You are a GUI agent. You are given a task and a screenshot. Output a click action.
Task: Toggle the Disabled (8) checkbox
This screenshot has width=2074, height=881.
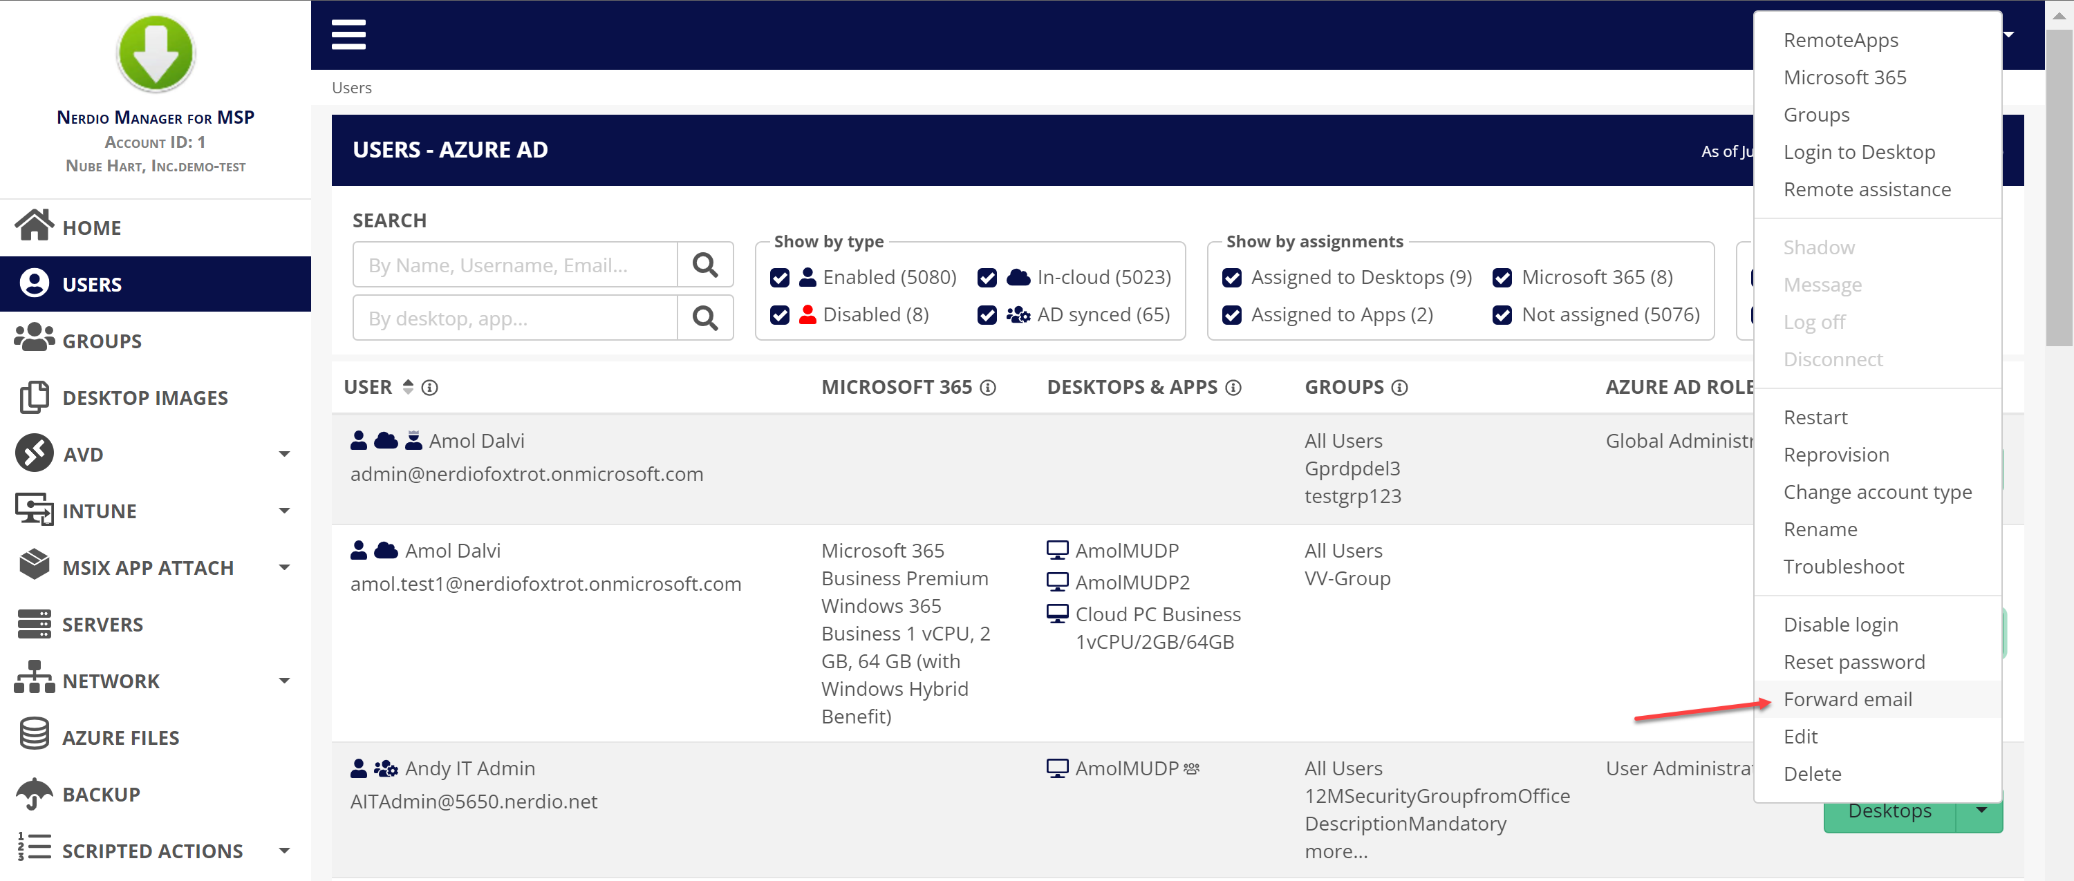pos(779,314)
